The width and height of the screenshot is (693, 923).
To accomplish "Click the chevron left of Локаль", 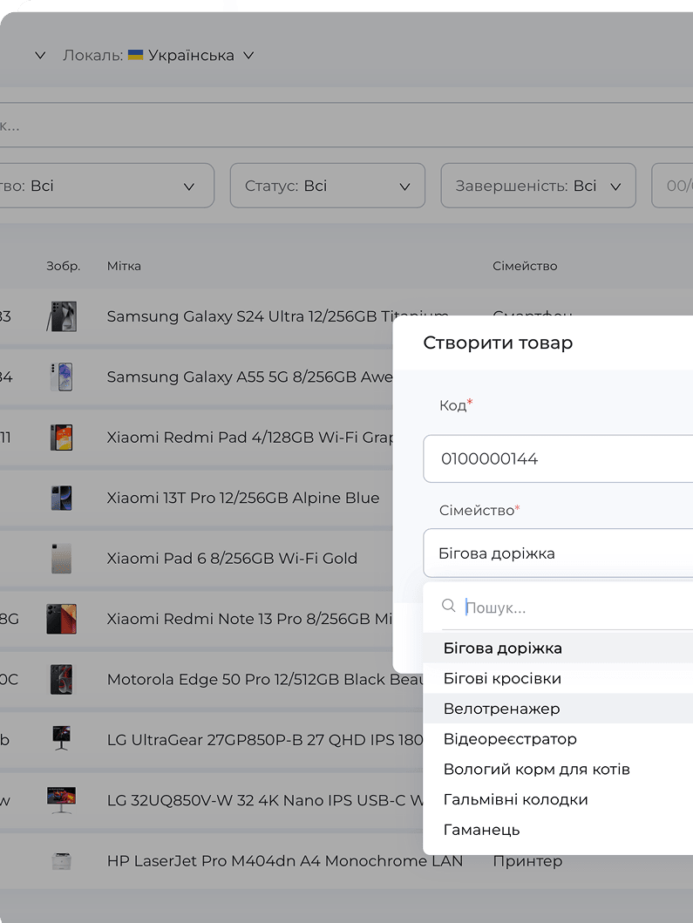I will click(40, 55).
